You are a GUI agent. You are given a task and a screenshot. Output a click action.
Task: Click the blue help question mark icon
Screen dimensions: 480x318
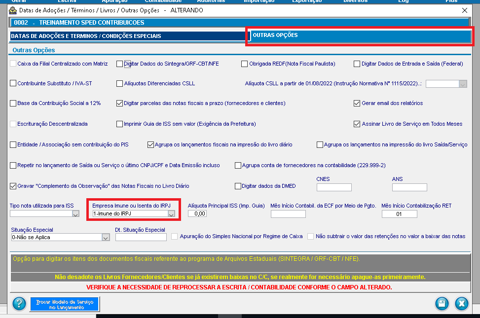click(19, 304)
